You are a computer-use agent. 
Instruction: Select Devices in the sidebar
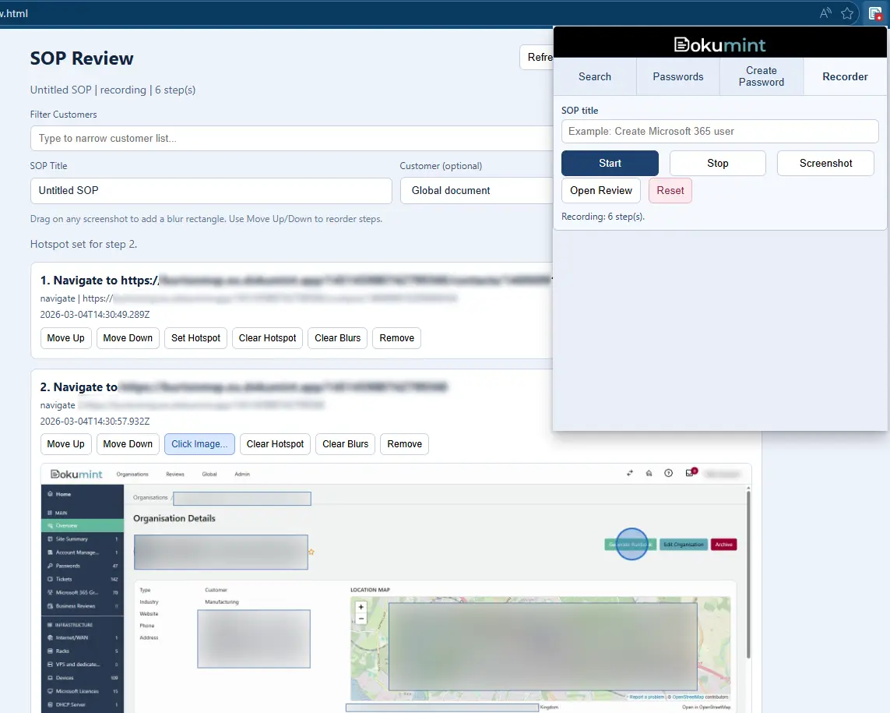click(65, 678)
